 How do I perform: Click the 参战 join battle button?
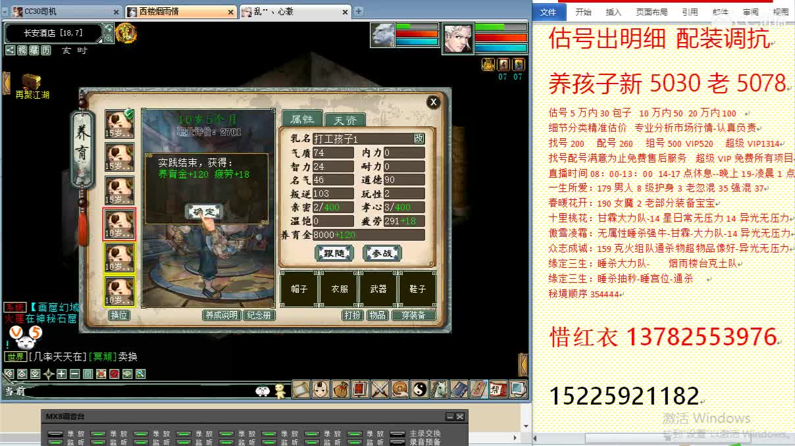tap(382, 253)
